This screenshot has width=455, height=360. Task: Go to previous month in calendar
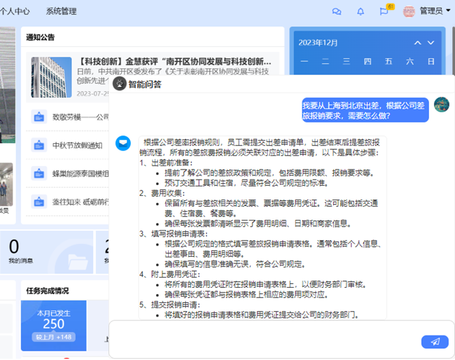pos(418,43)
